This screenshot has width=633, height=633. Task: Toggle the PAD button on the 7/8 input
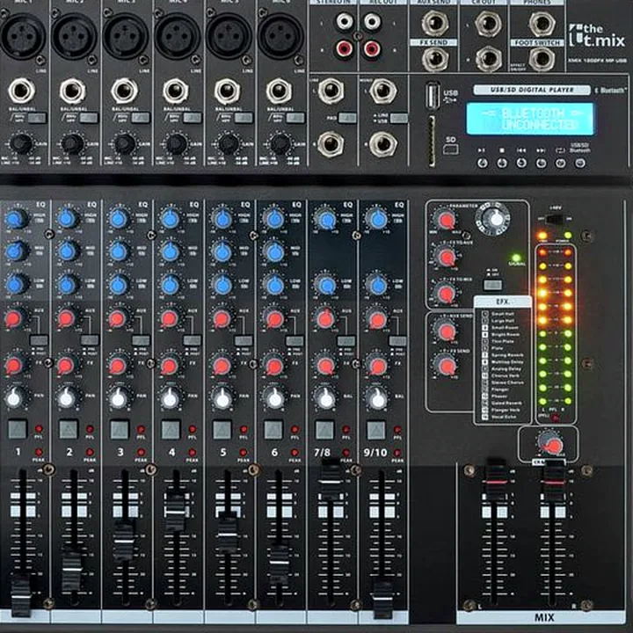tap(347, 118)
